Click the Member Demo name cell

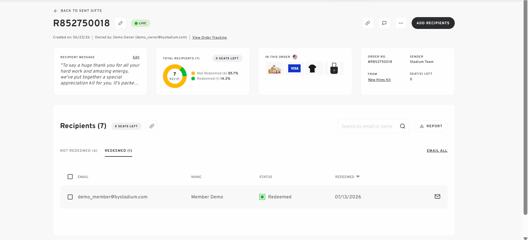[x=207, y=197]
